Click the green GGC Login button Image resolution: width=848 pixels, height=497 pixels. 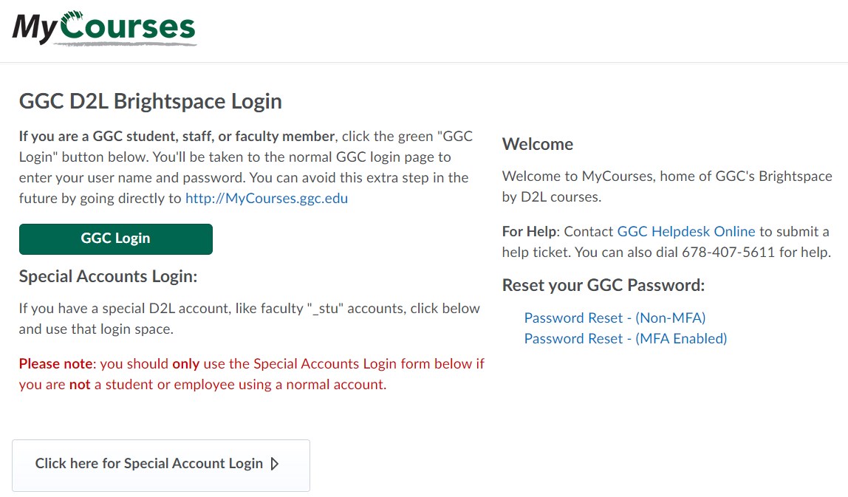click(x=116, y=239)
